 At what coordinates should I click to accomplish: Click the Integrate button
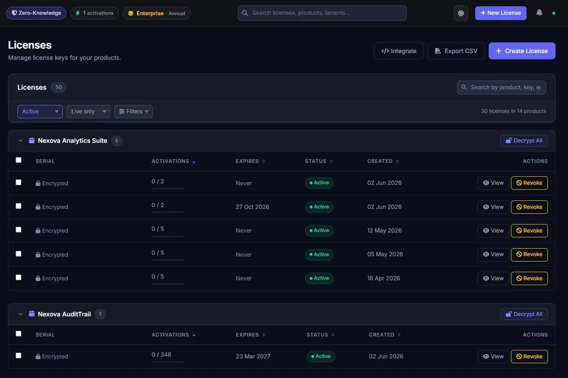399,51
